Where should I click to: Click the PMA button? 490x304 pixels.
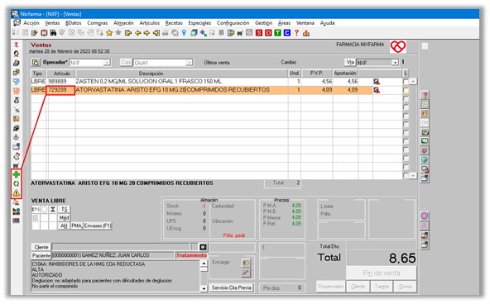click(76, 226)
